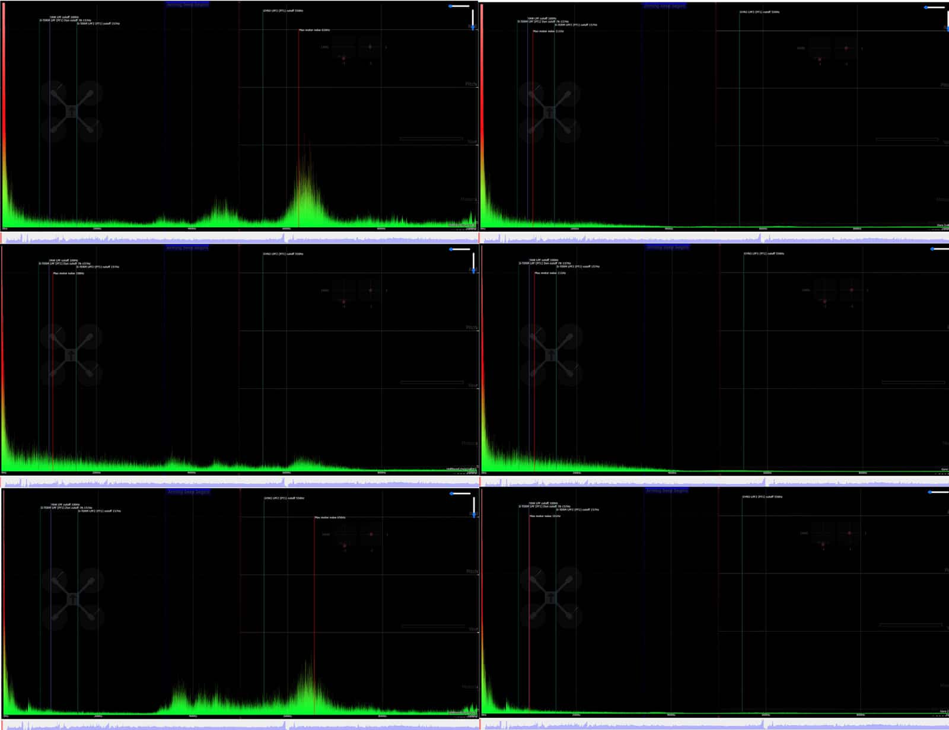Select the Max motor noise 656Hz marker
Viewport: 949px width, 730px height.
point(330,517)
